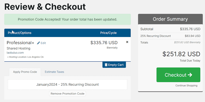The image size is (205, 102).
Task: Click the Order Summary header
Action: coord(170,19)
